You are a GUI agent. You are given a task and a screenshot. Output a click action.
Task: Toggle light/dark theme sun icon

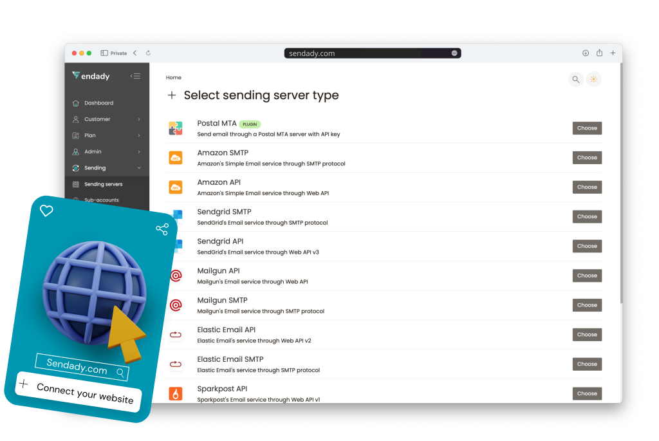click(593, 79)
